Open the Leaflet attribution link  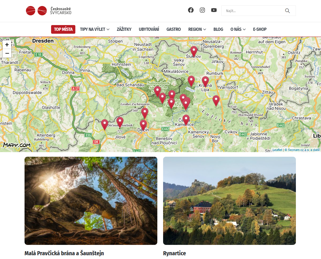[277, 150]
